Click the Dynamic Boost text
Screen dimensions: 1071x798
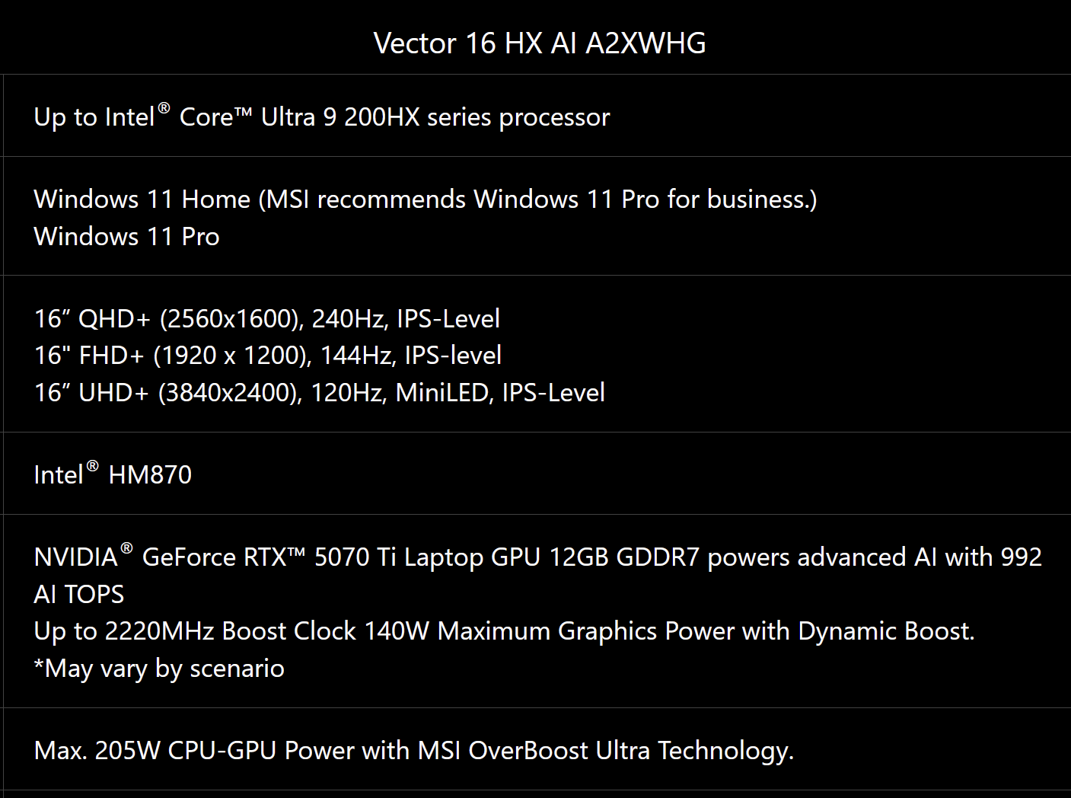coord(887,631)
